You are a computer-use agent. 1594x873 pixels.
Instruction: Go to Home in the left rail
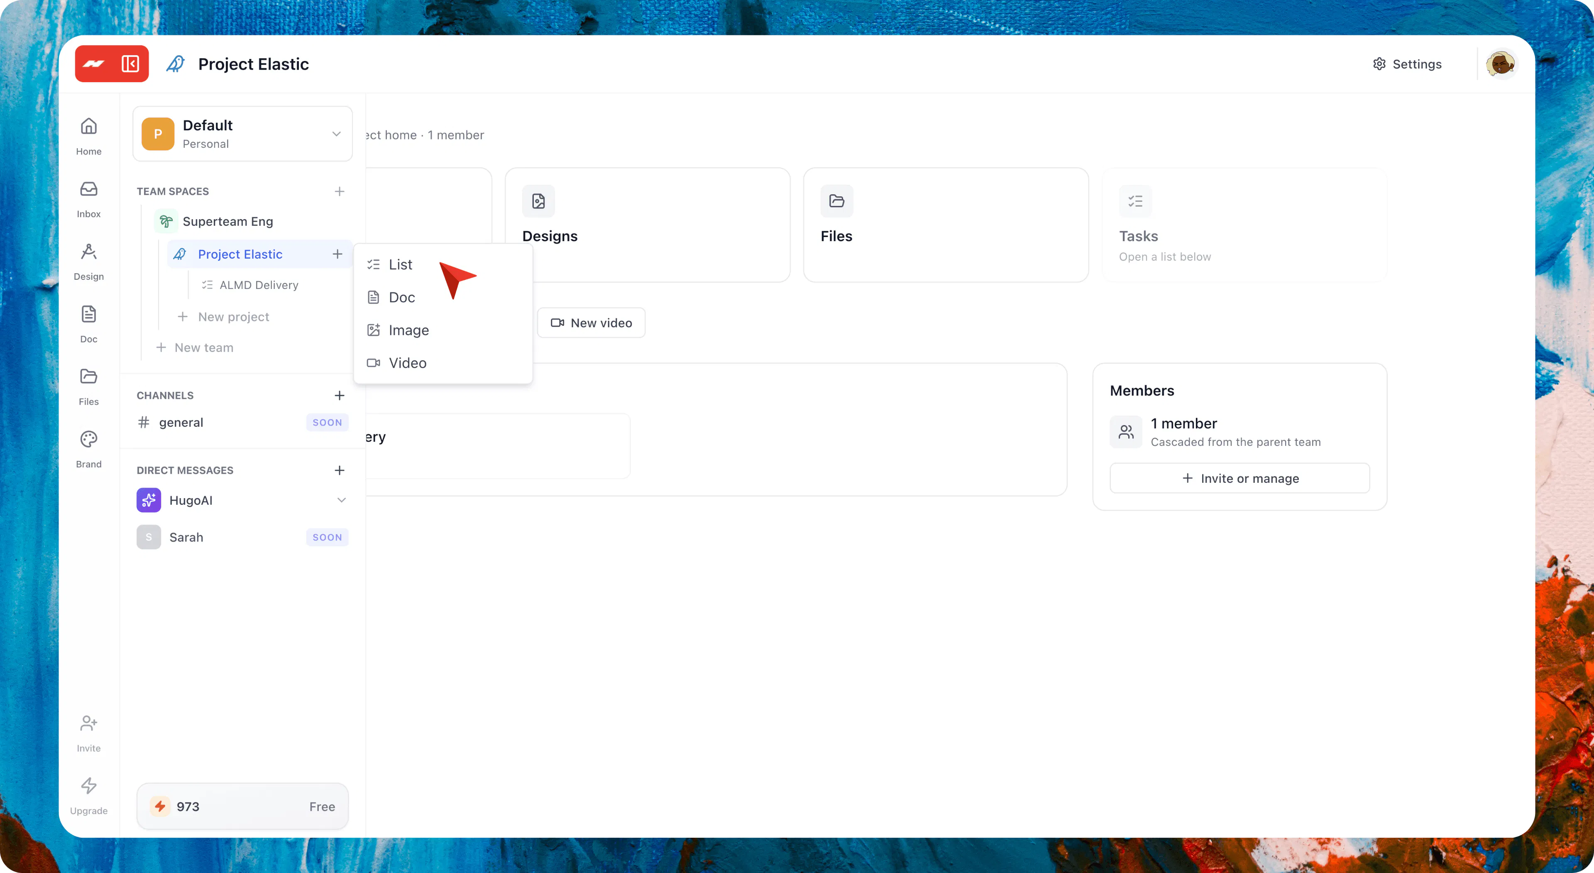88,136
